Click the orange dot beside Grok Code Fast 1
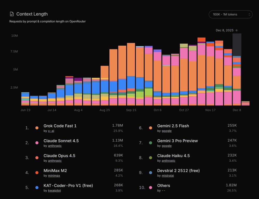This screenshot has width=259, height=199. [37, 128]
